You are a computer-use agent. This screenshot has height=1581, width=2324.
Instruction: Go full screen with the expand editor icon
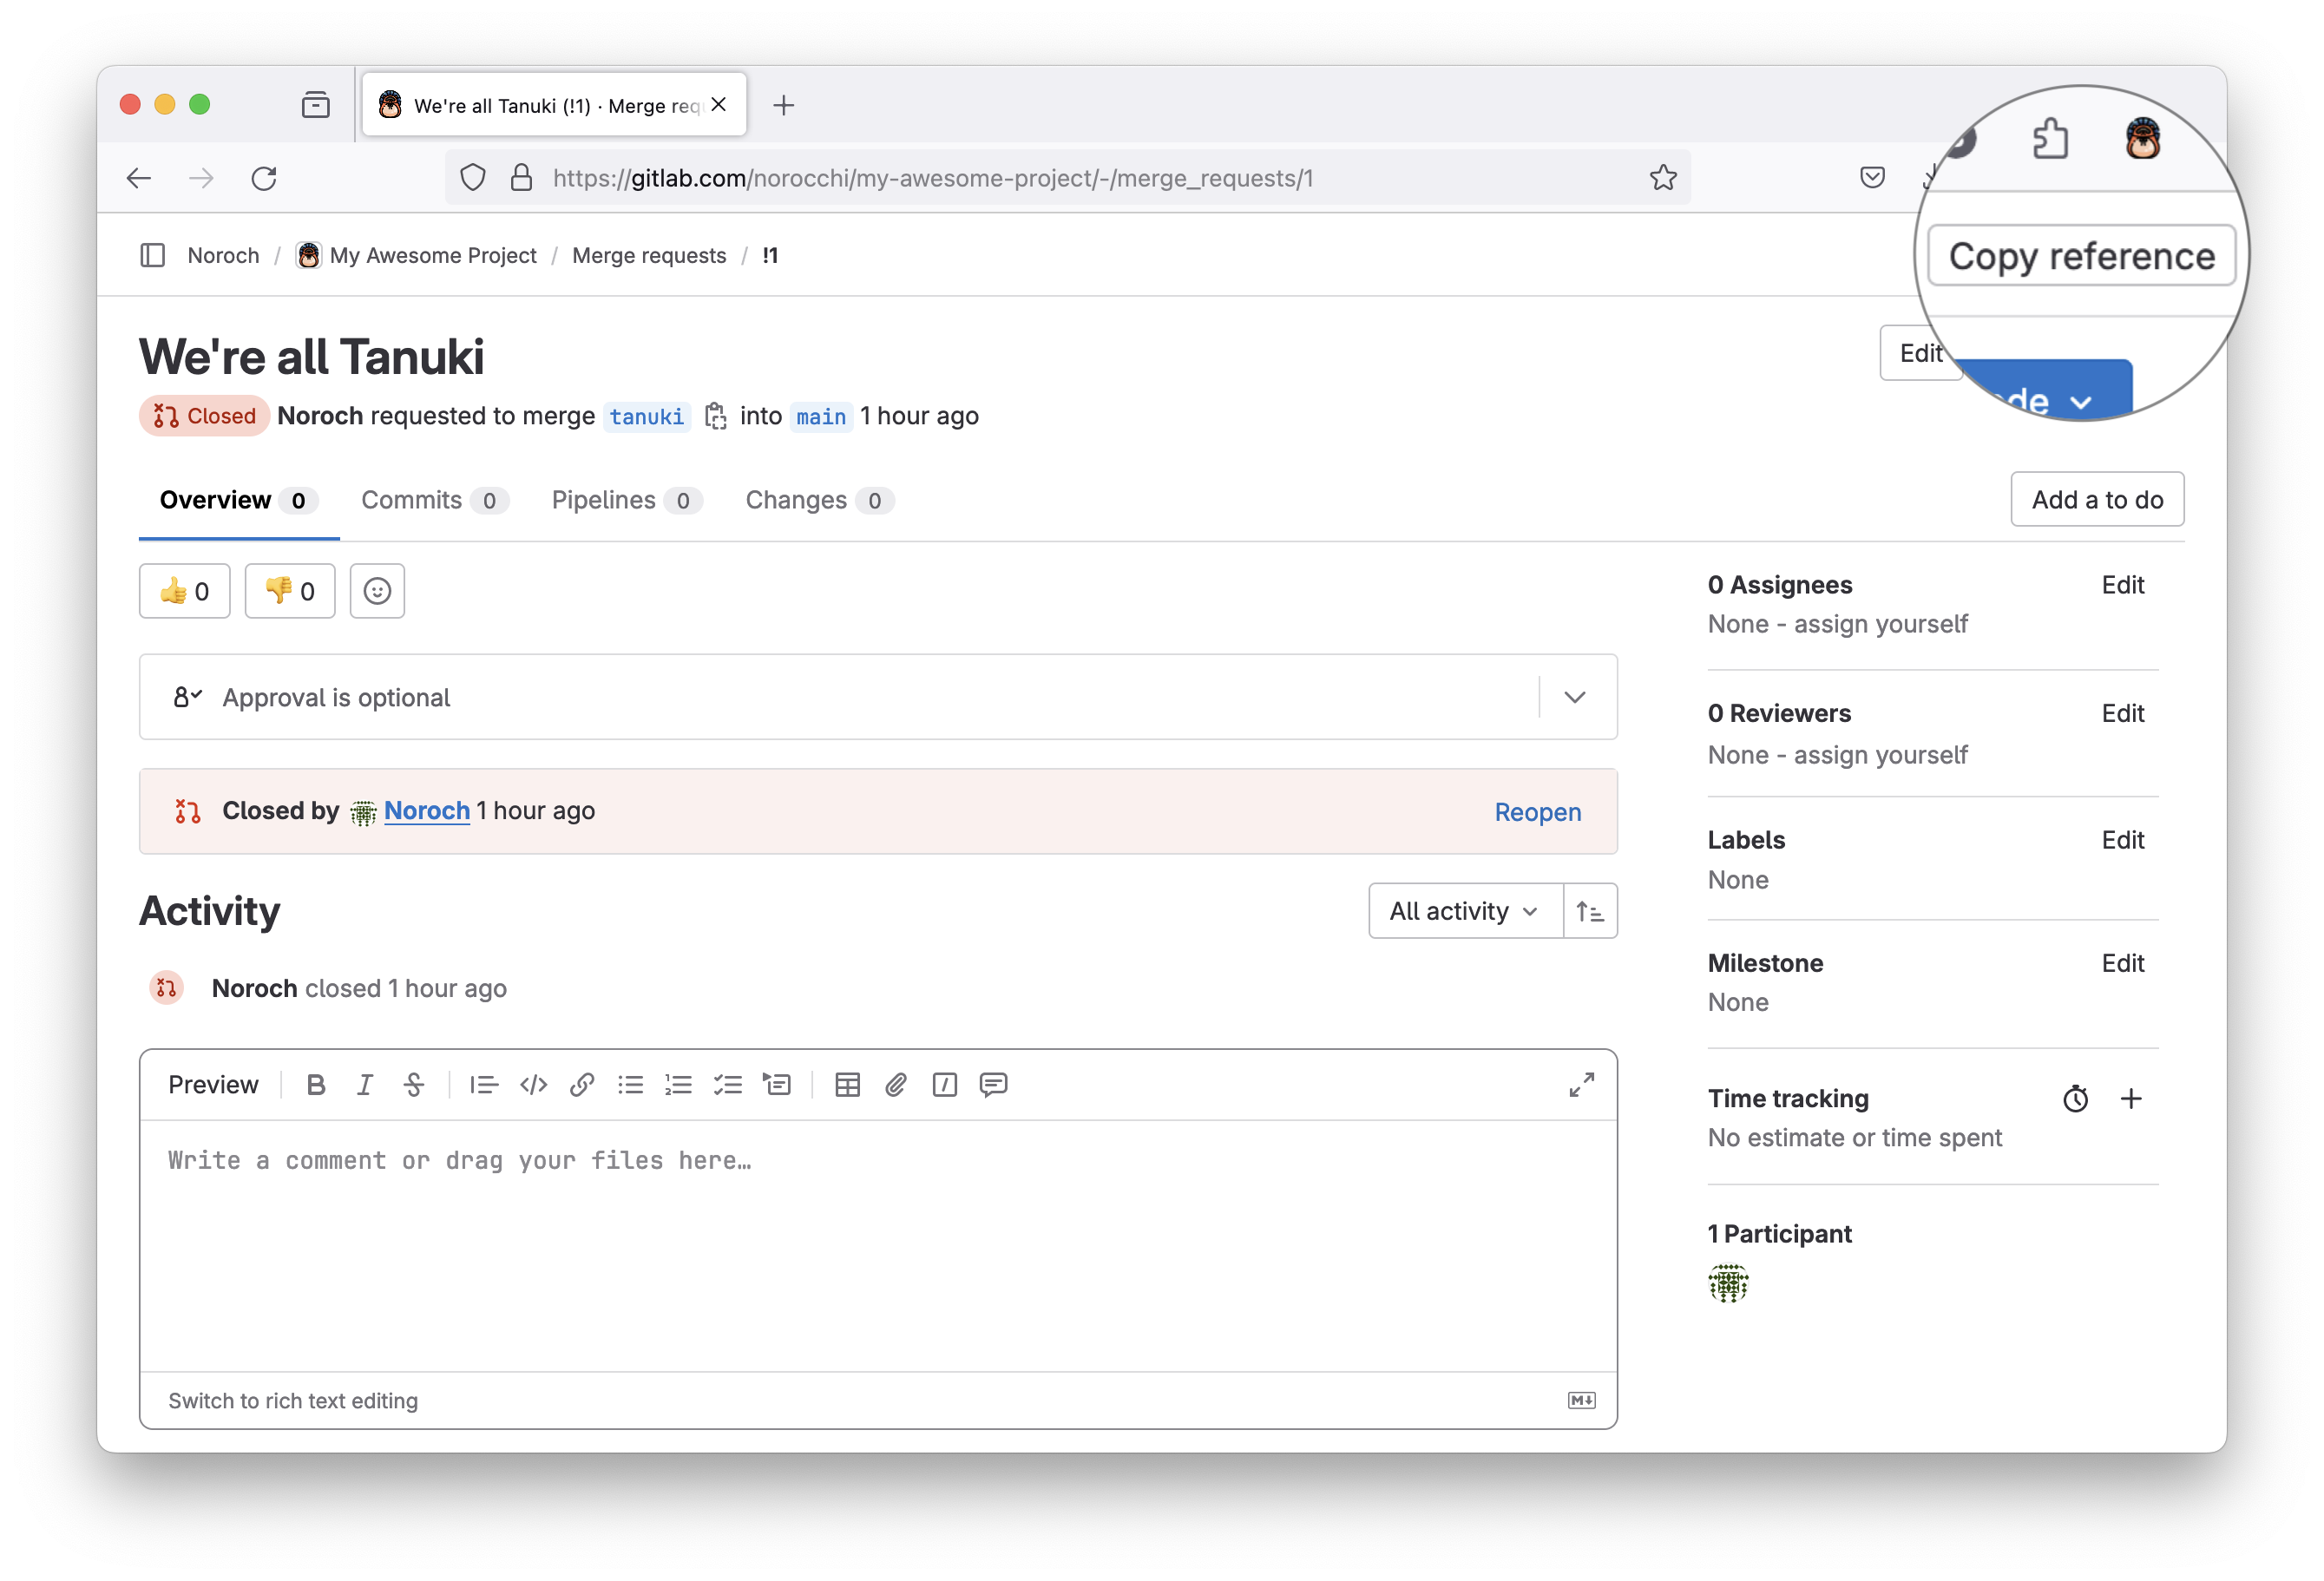click(x=1581, y=1085)
